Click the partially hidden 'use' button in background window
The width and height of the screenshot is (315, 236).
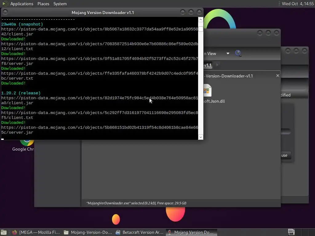pos(286,155)
